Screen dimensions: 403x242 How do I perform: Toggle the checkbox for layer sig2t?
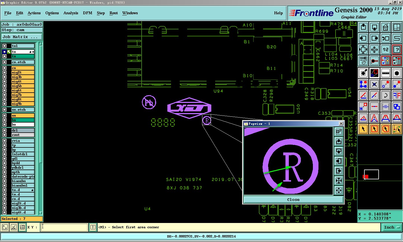click(x=4, y=72)
